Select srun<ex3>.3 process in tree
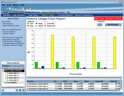 pos(14,80)
